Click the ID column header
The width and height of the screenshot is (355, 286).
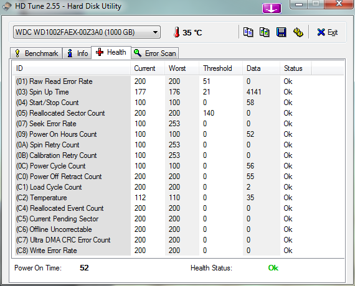click(72, 68)
